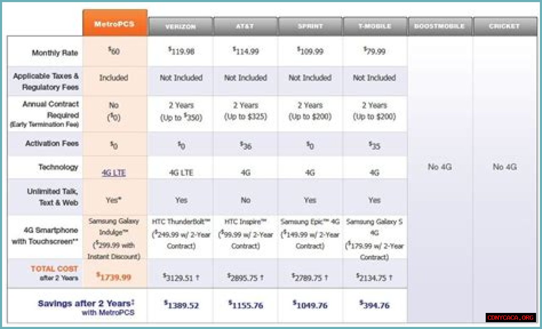Click "No 4G" under Cricket
542x329 pixels.
point(504,167)
